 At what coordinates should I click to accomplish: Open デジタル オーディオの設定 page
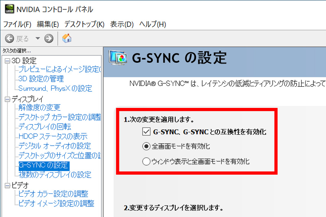pos(55,146)
